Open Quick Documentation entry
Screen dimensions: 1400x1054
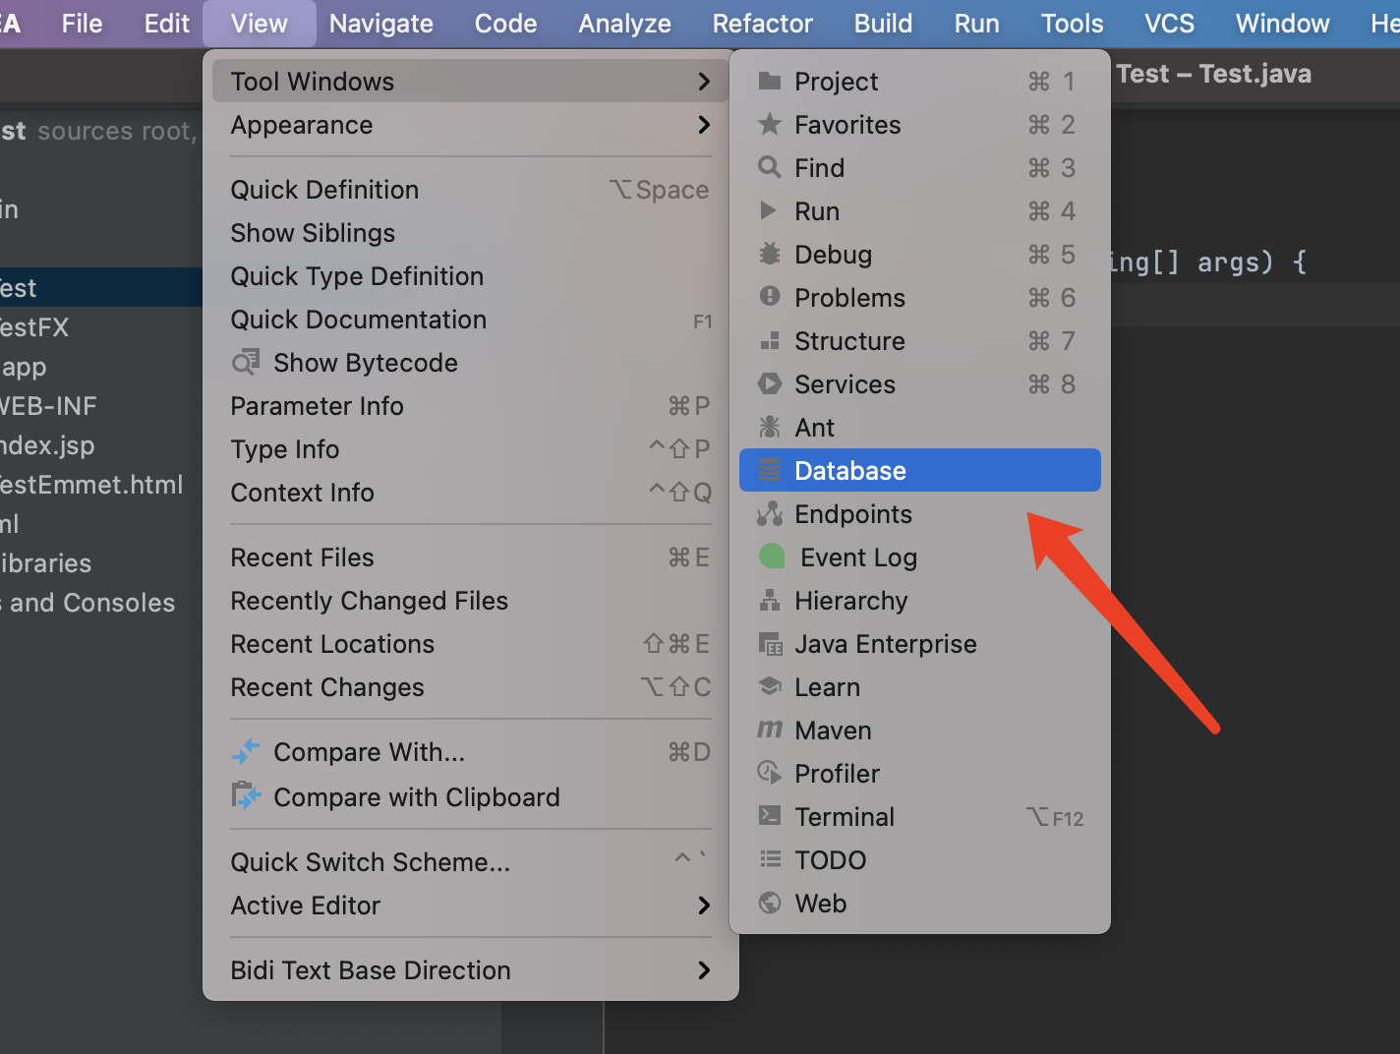click(x=471, y=320)
